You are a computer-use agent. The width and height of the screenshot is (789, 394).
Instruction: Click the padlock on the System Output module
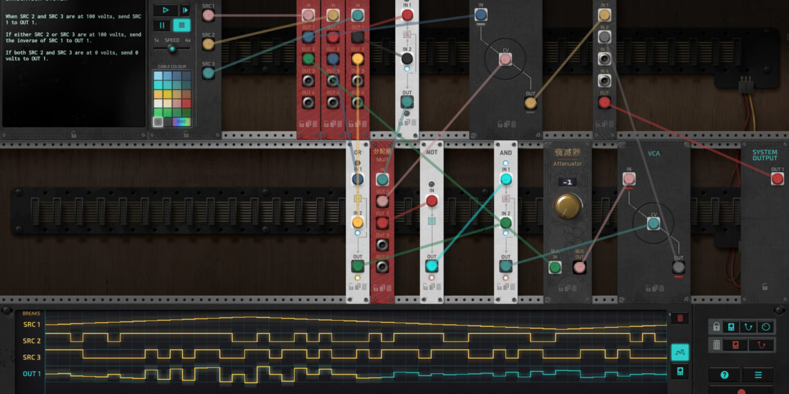pos(765,286)
